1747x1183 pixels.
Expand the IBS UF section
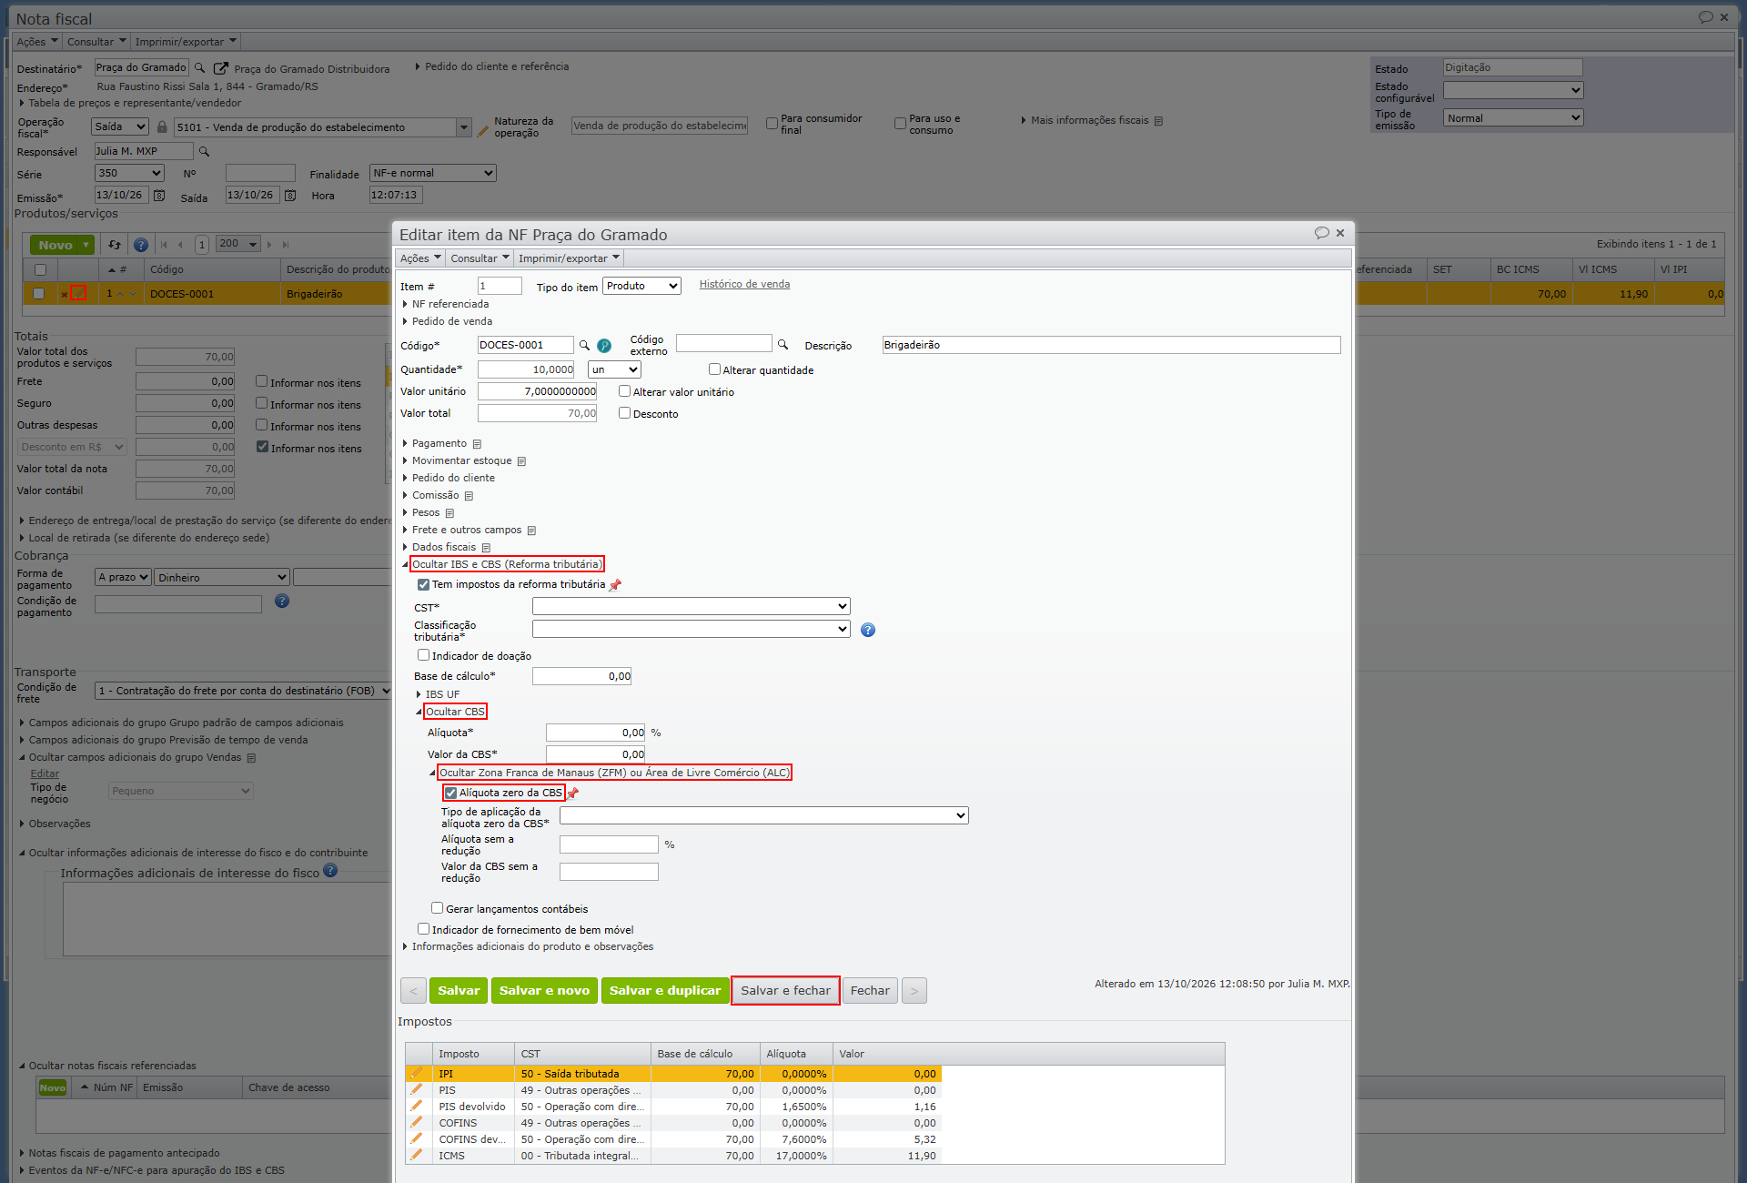[x=442, y=694]
